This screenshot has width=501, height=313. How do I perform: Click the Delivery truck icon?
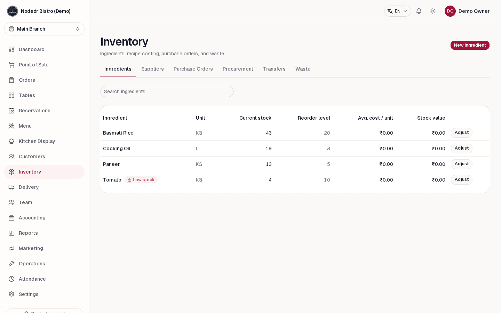coord(11,187)
